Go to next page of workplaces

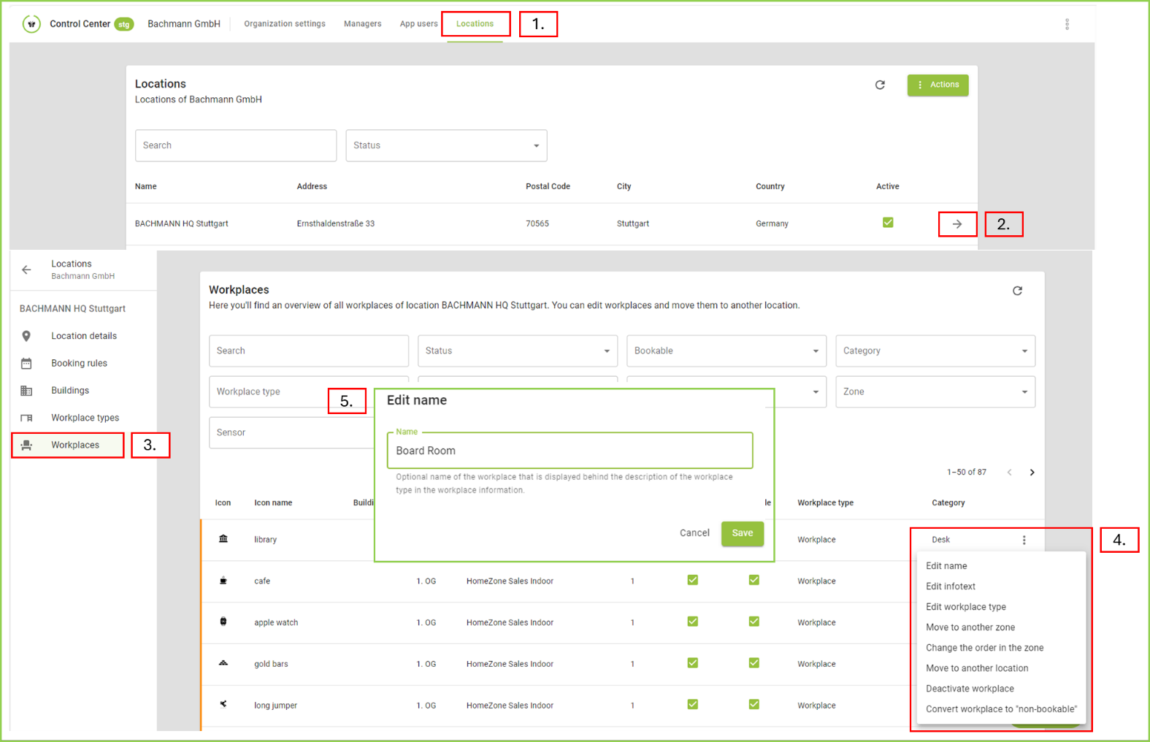pos(1032,473)
